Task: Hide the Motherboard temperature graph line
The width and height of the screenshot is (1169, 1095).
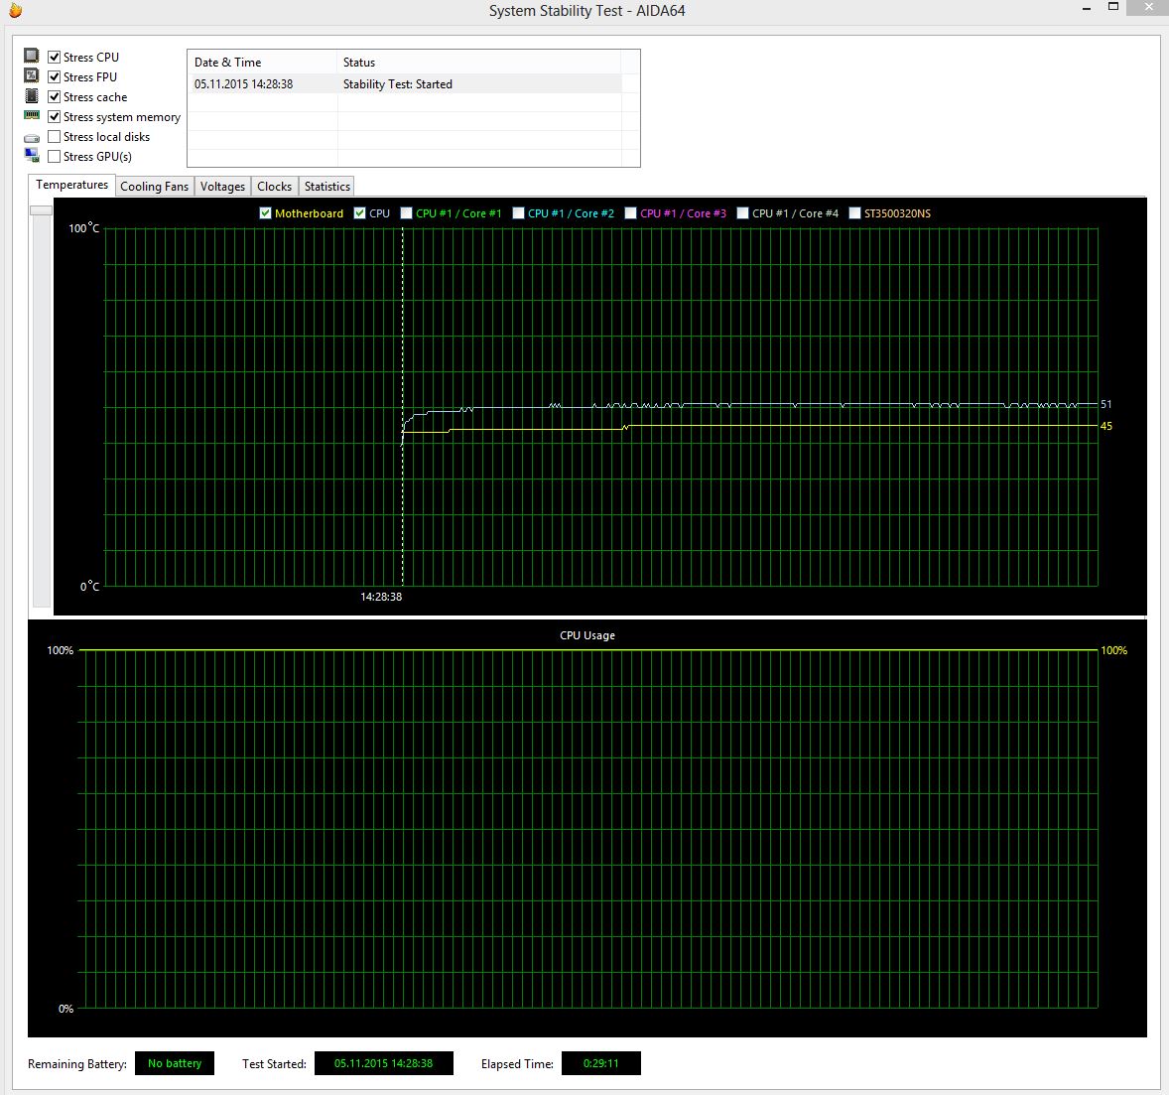Action: 265,213
